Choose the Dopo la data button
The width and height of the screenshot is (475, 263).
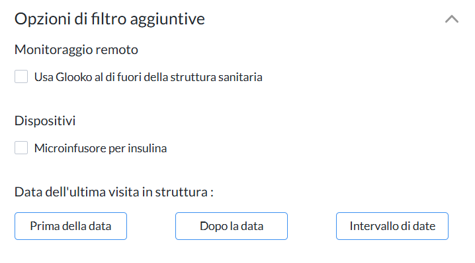[x=232, y=226]
